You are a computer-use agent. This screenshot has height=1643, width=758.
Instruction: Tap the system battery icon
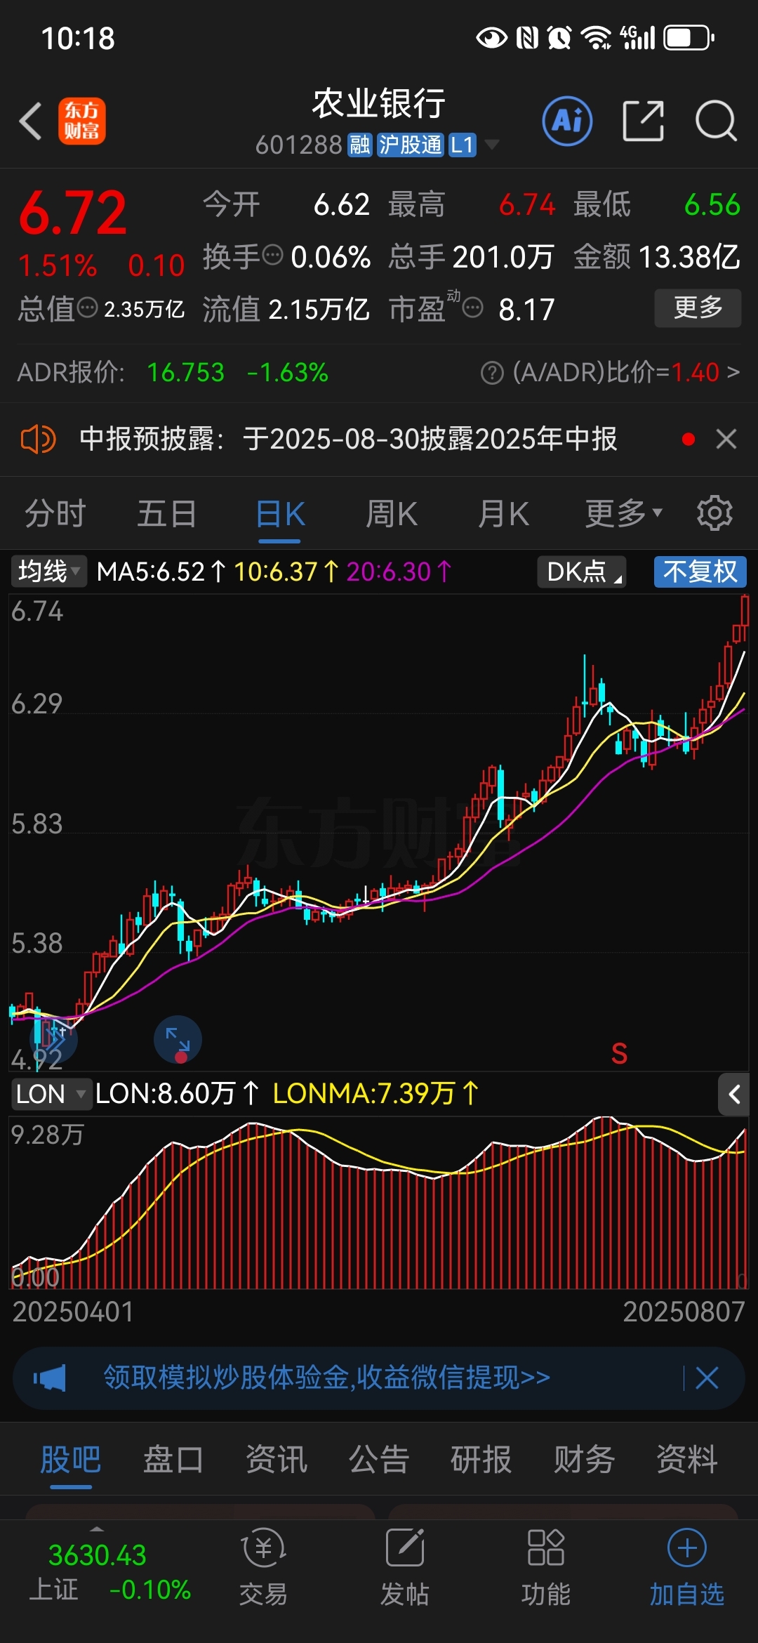point(689,38)
